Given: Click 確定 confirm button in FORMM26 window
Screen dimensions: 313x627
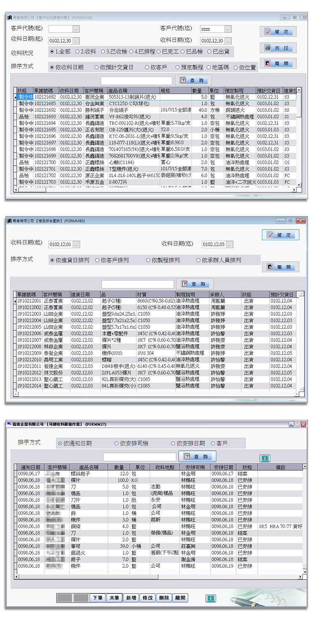Looking at the screenshot, I should [x=278, y=32].
